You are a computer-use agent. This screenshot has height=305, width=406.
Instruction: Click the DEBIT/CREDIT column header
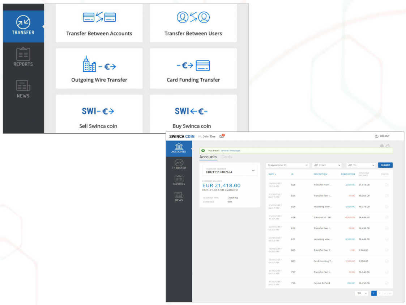click(348, 174)
